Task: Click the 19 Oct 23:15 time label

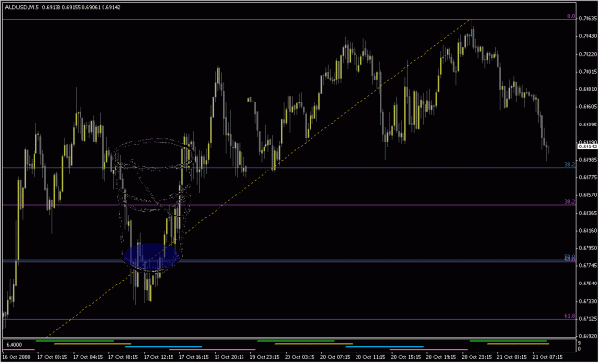Action: tap(264, 358)
